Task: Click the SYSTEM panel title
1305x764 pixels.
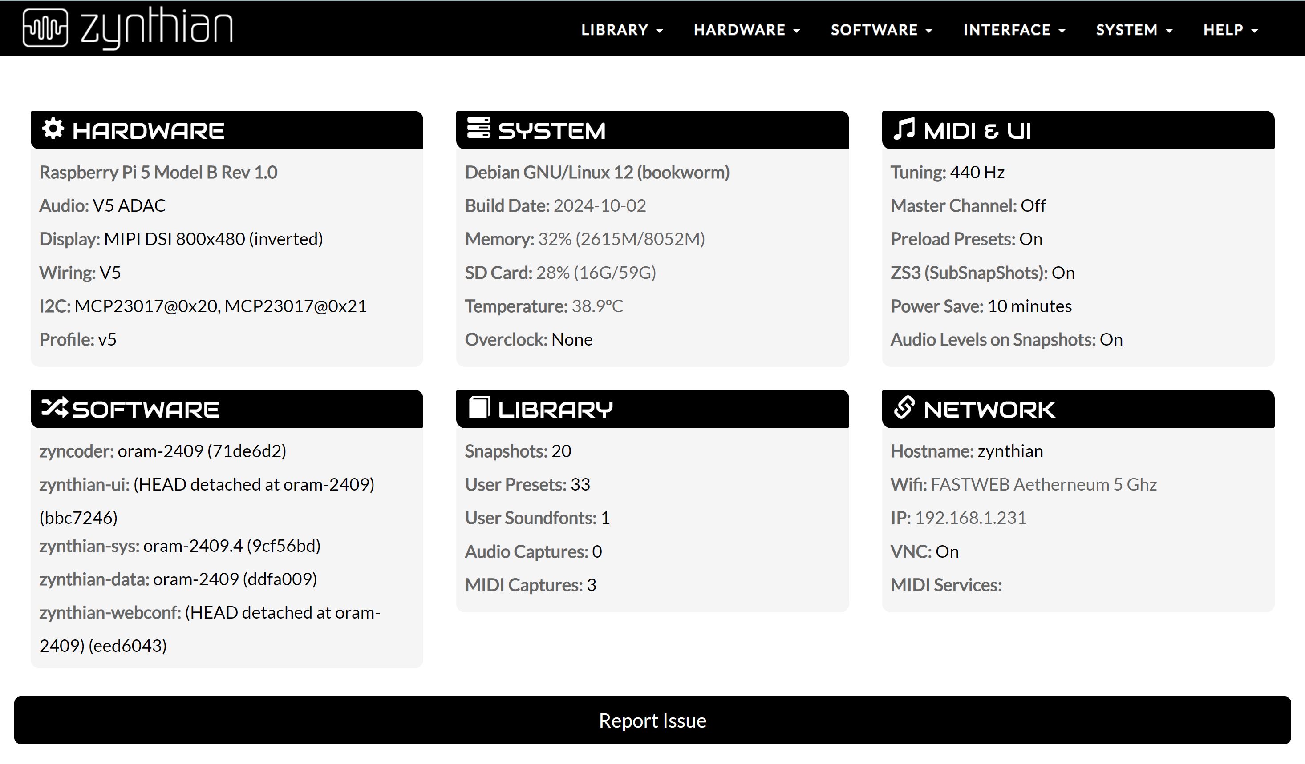Action: tap(551, 130)
